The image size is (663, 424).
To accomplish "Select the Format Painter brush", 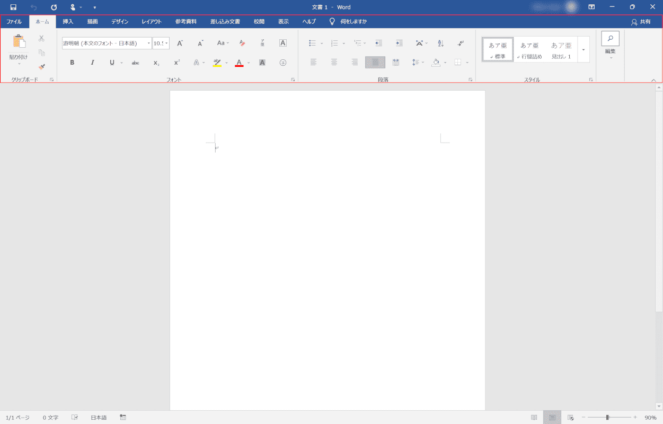I will 41,66.
